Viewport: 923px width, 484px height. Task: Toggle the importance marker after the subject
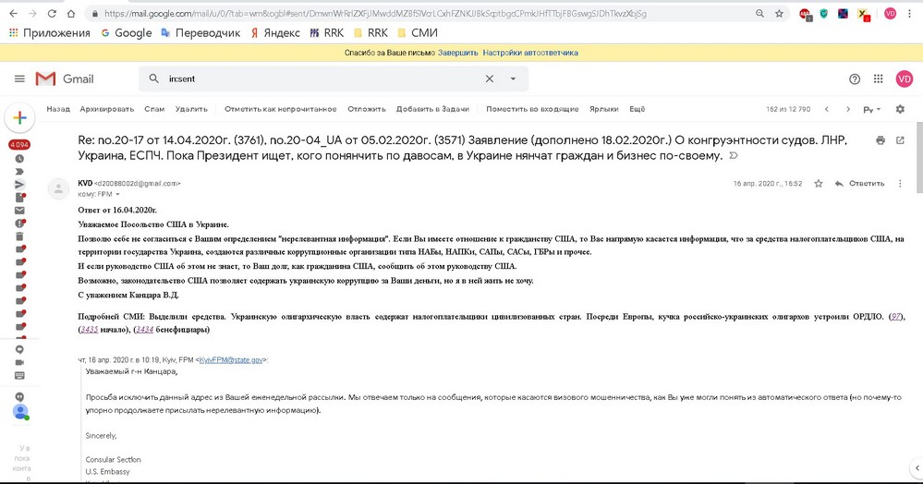tap(734, 156)
